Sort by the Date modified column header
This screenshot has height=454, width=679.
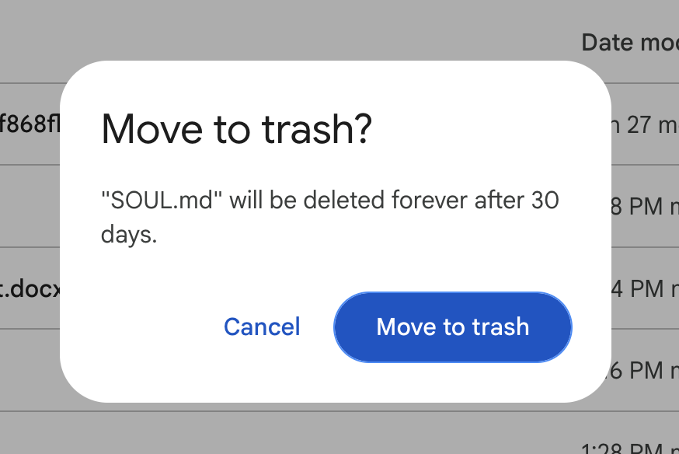click(630, 43)
